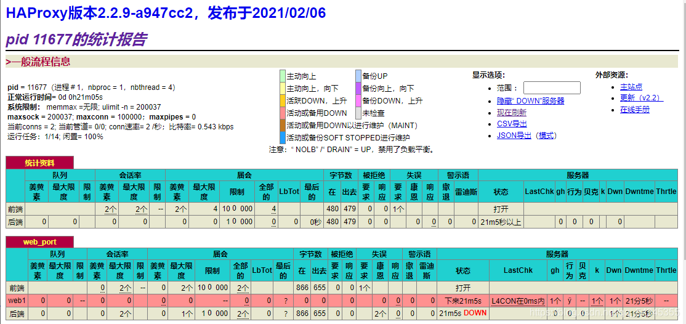
Task: Click the LastChk header in web_port table
Action: point(518,270)
